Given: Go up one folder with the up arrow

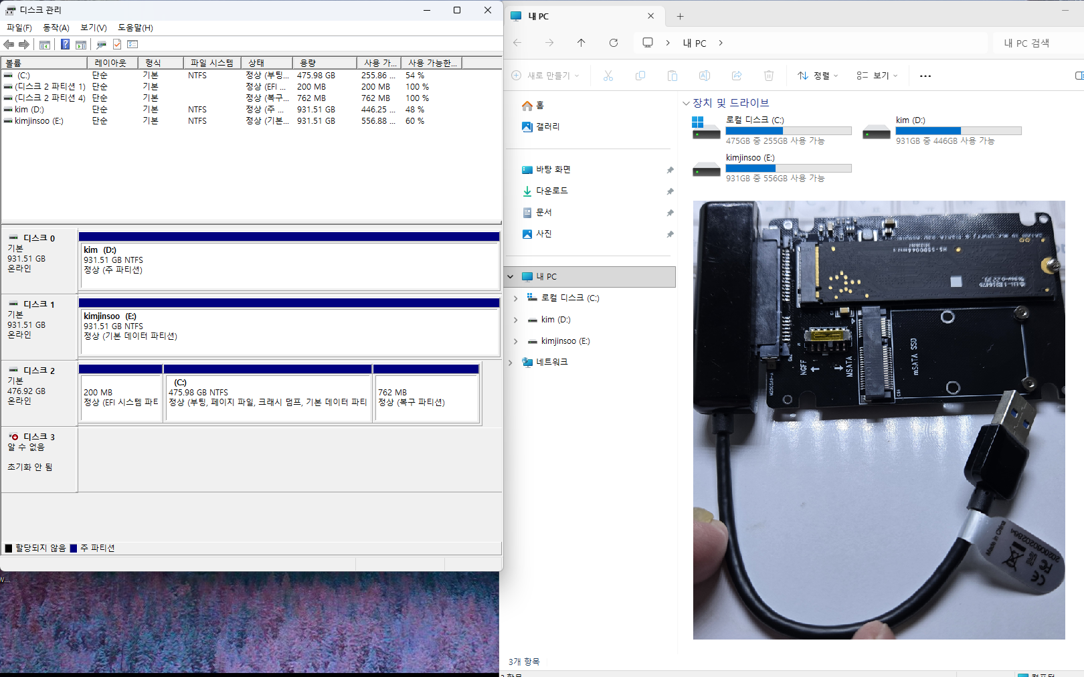Looking at the screenshot, I should pyautogui.click(x=581, y=43).
